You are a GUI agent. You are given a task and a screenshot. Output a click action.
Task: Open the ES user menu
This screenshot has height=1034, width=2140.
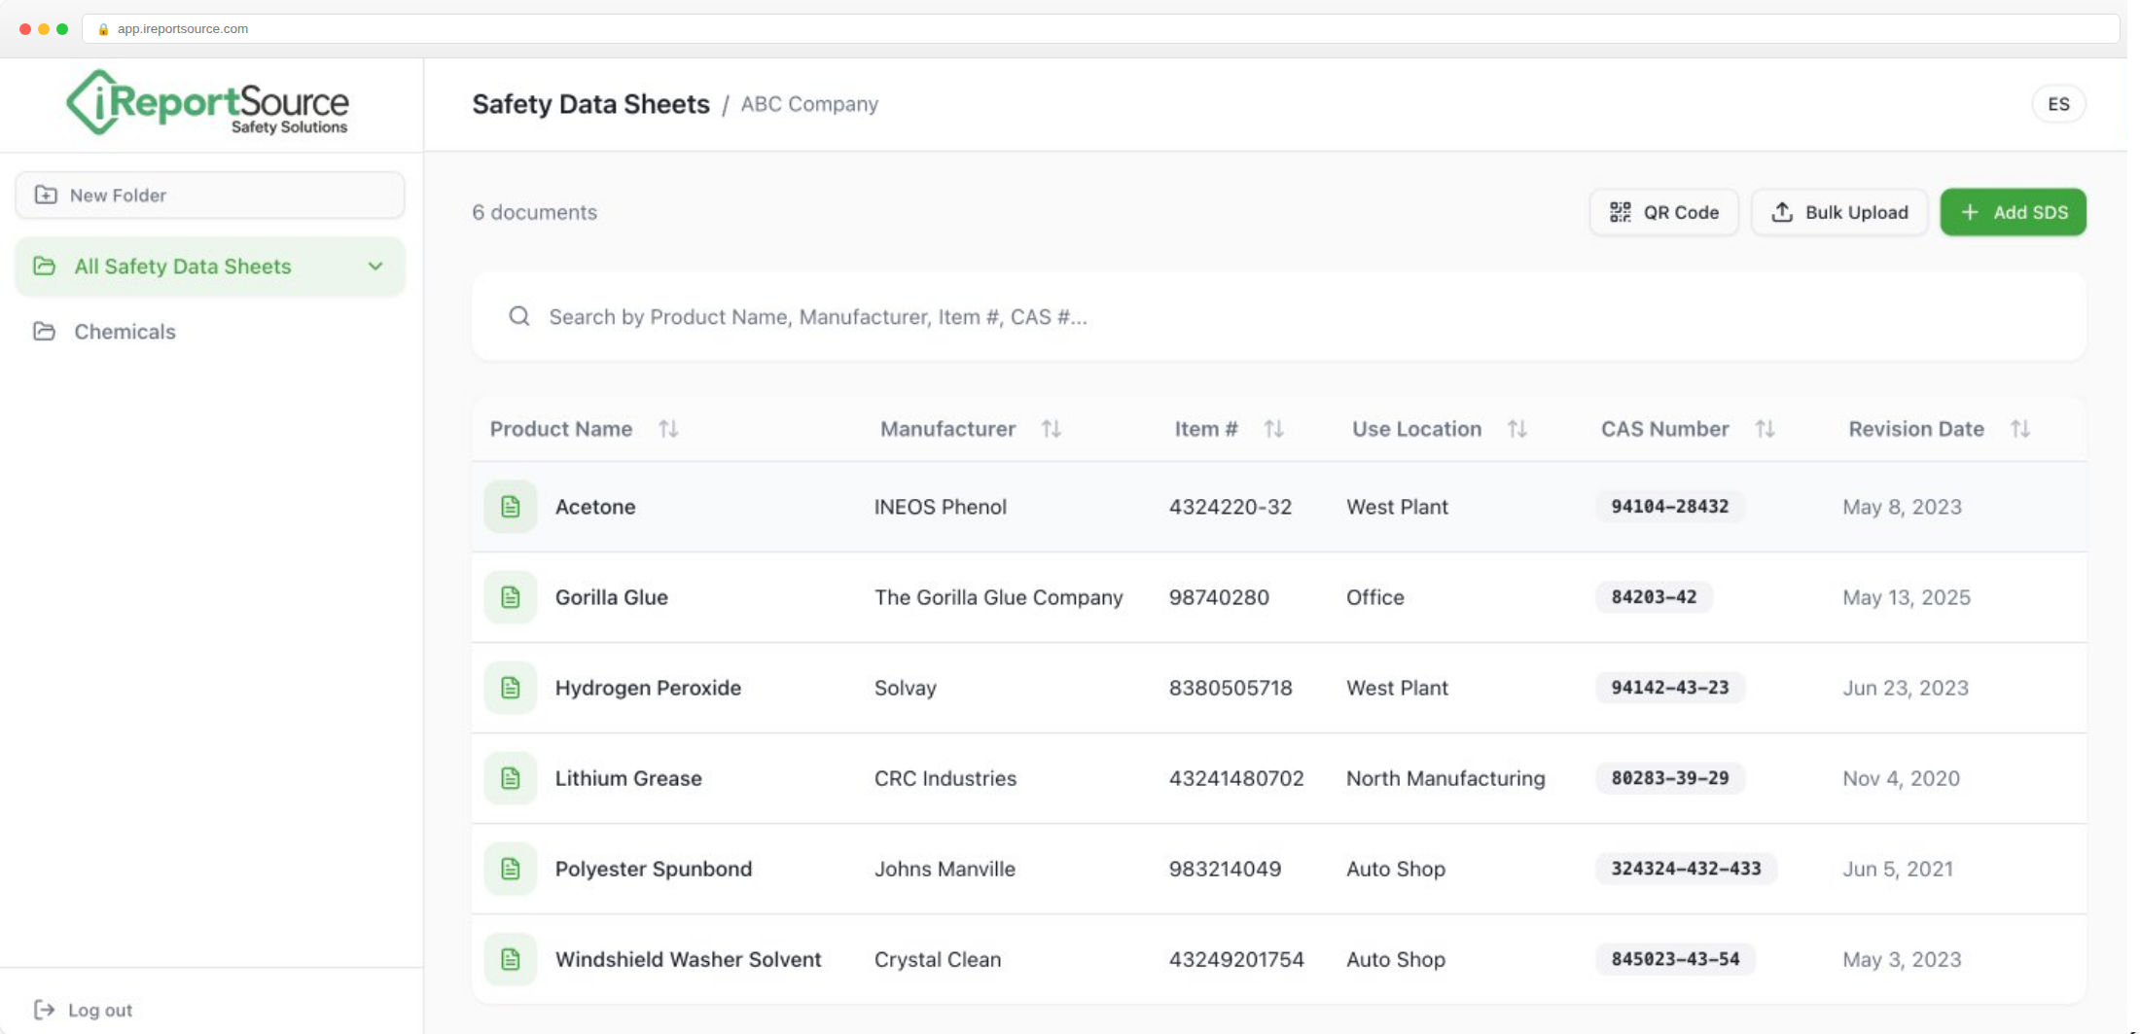[x=2058, y=104]
